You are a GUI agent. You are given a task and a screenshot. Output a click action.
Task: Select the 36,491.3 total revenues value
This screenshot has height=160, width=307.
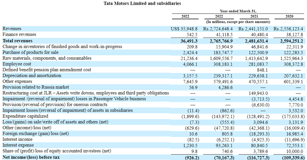189,41
